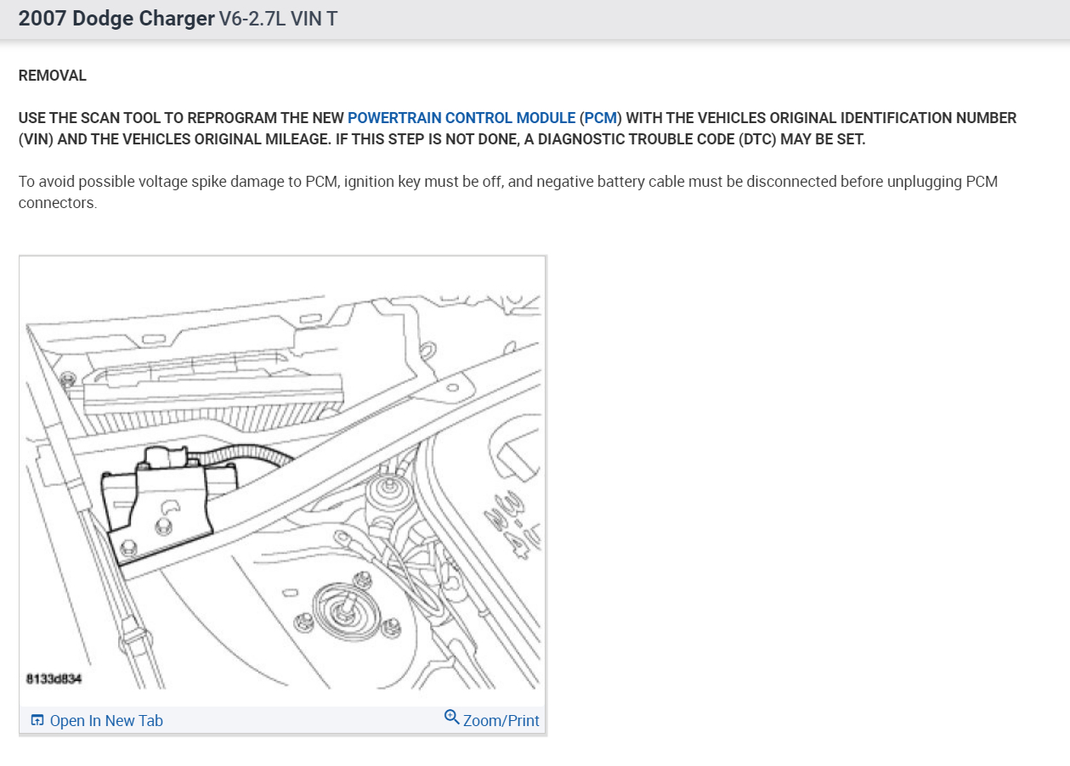1070x766 pixels.
Task: Click the V6-2.7L VIN T text
Action: coord(278,19)
